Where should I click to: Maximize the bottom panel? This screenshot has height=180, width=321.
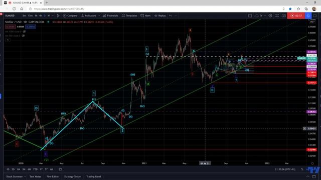(x=314, y=176)
